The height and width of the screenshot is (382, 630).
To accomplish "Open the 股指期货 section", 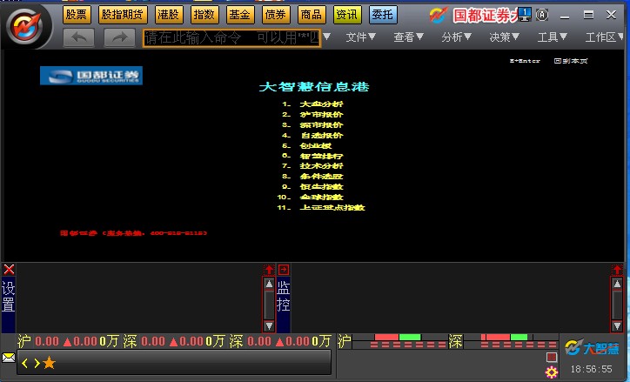I will click(x=123, y=15).
